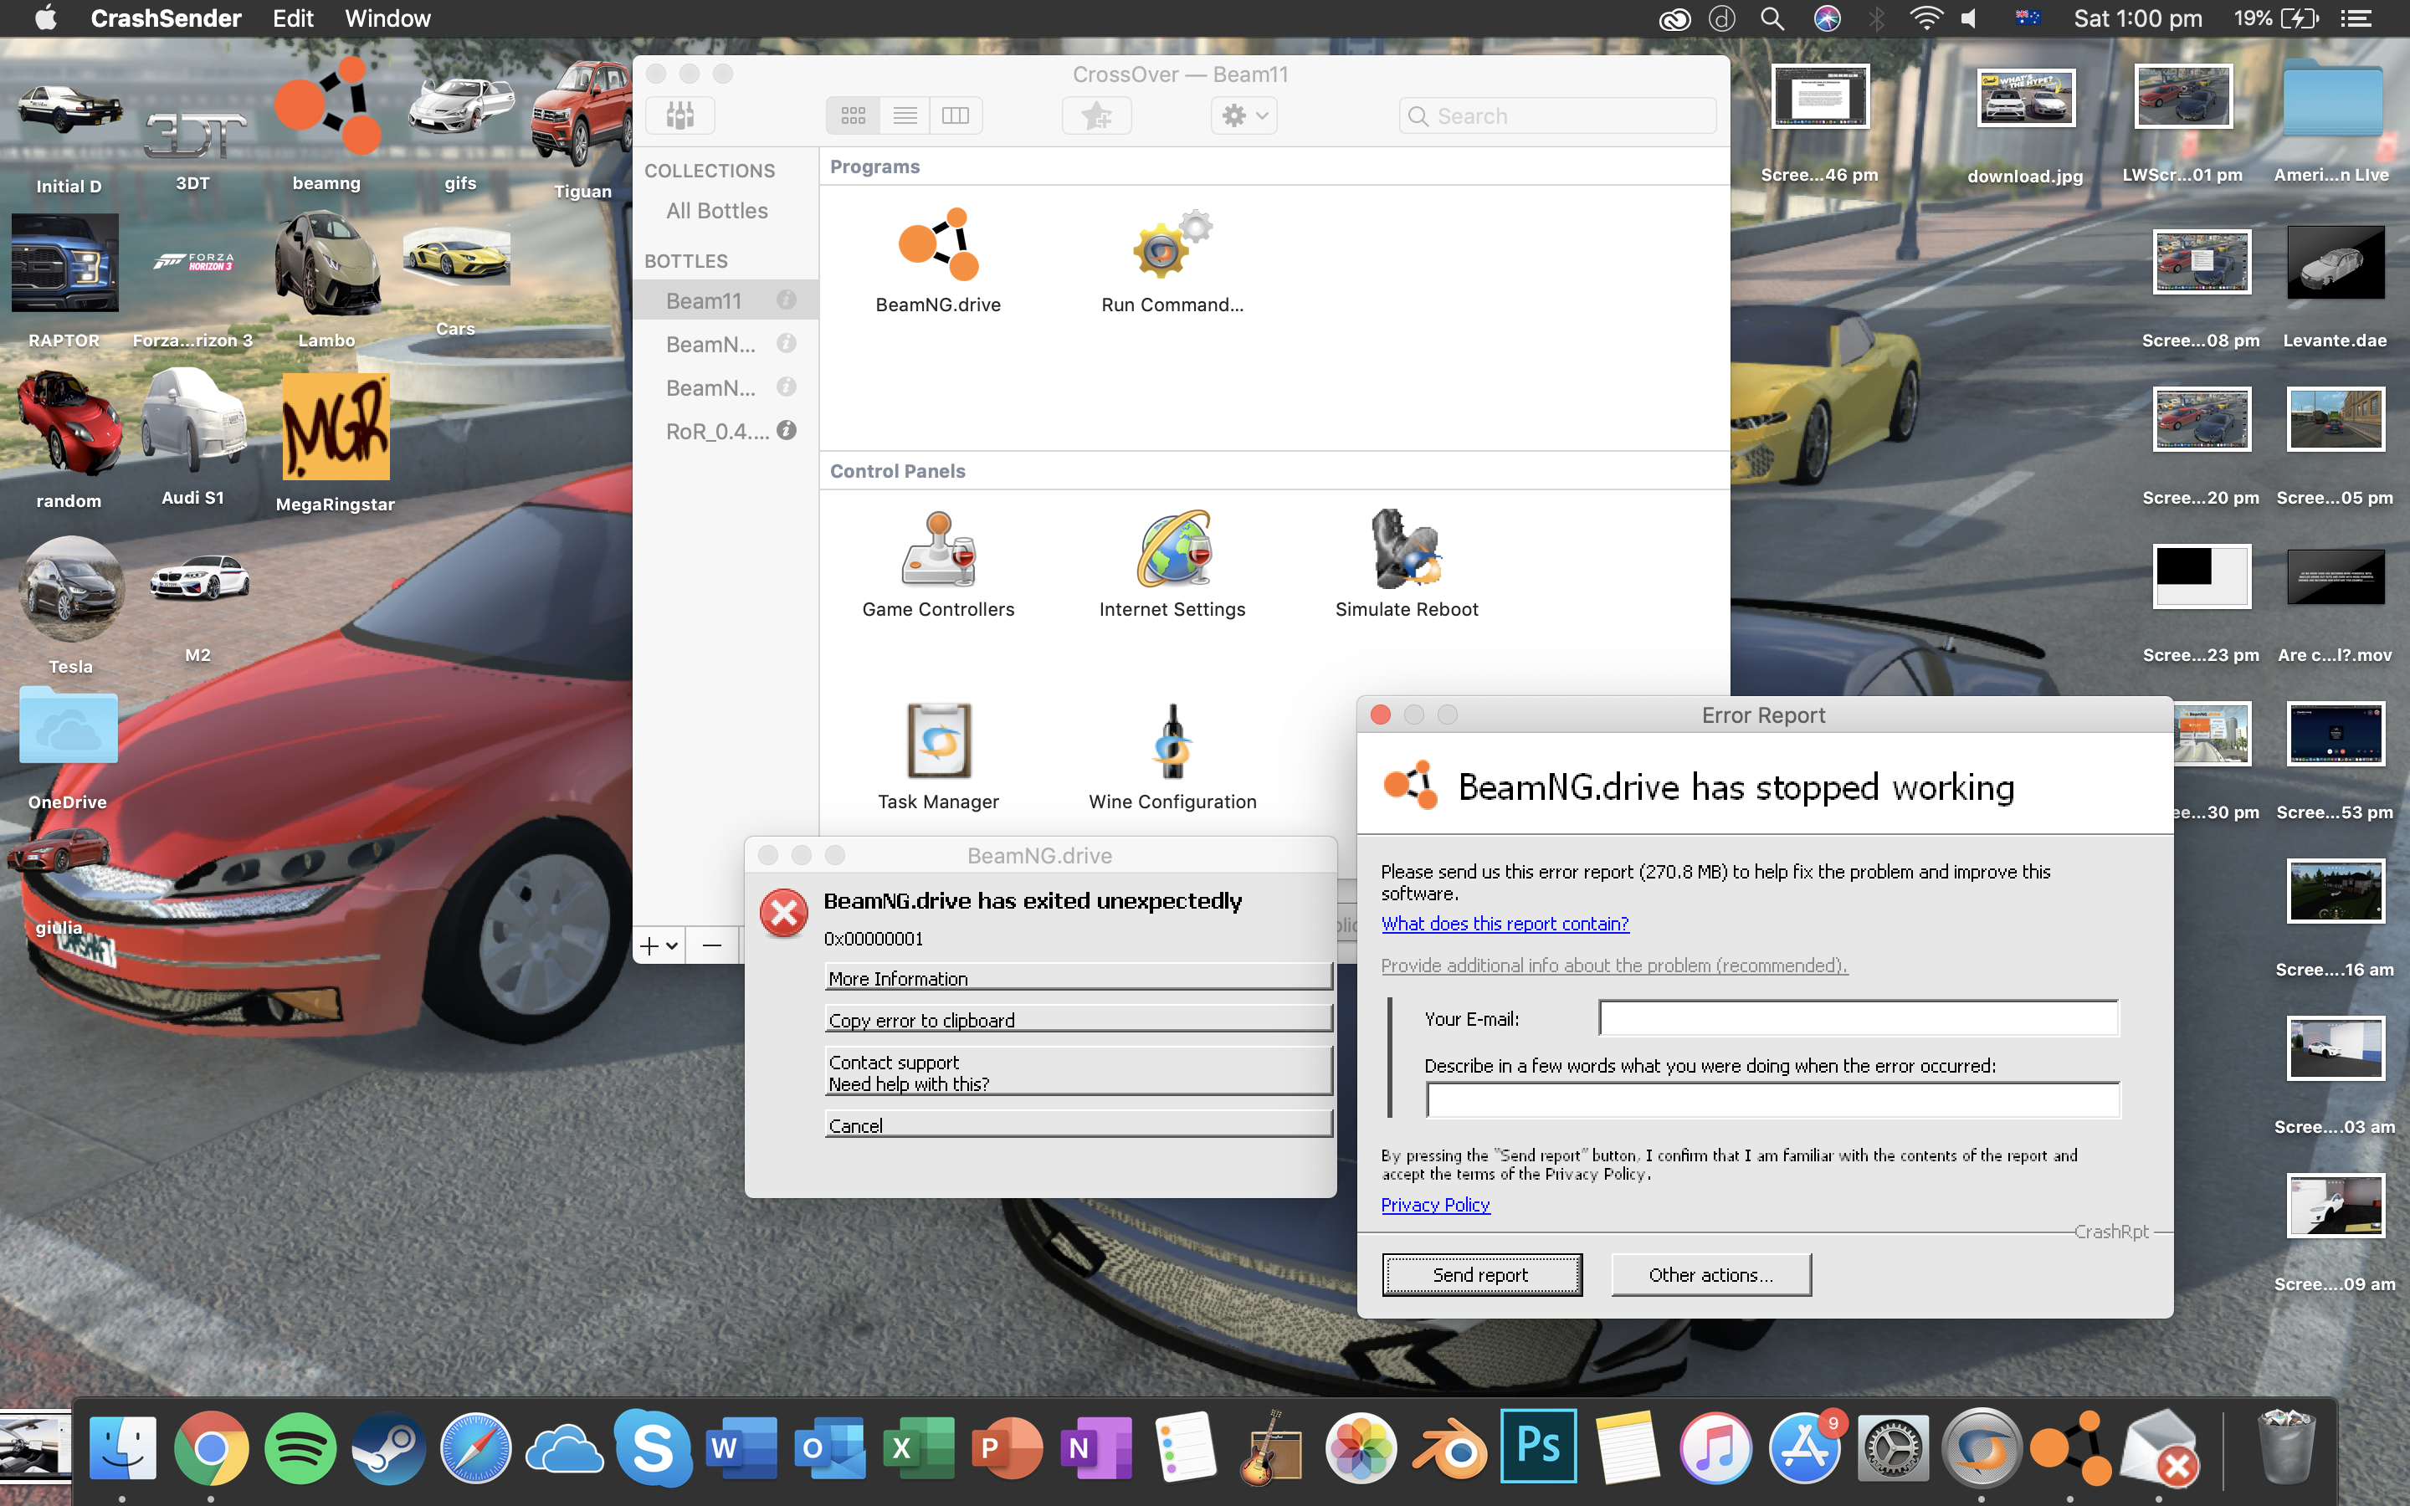
Task: Click the bottles icon in the CrossOver toolbar
Action: click(x=680, y=115)
